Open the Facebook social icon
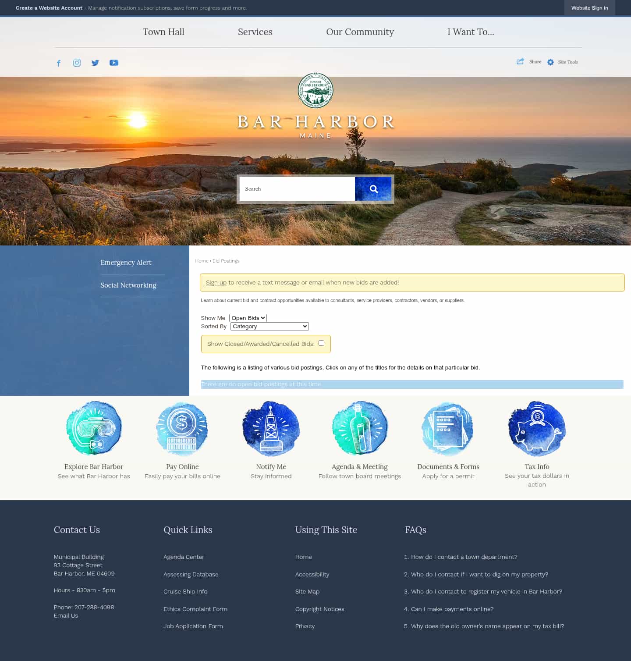Screen dimensions: 631x661 59,63
